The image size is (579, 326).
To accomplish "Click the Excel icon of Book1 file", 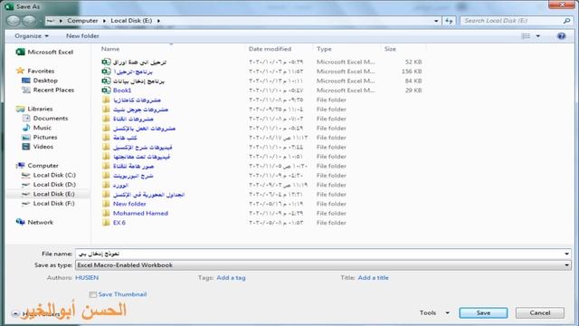I will point(106,91).
